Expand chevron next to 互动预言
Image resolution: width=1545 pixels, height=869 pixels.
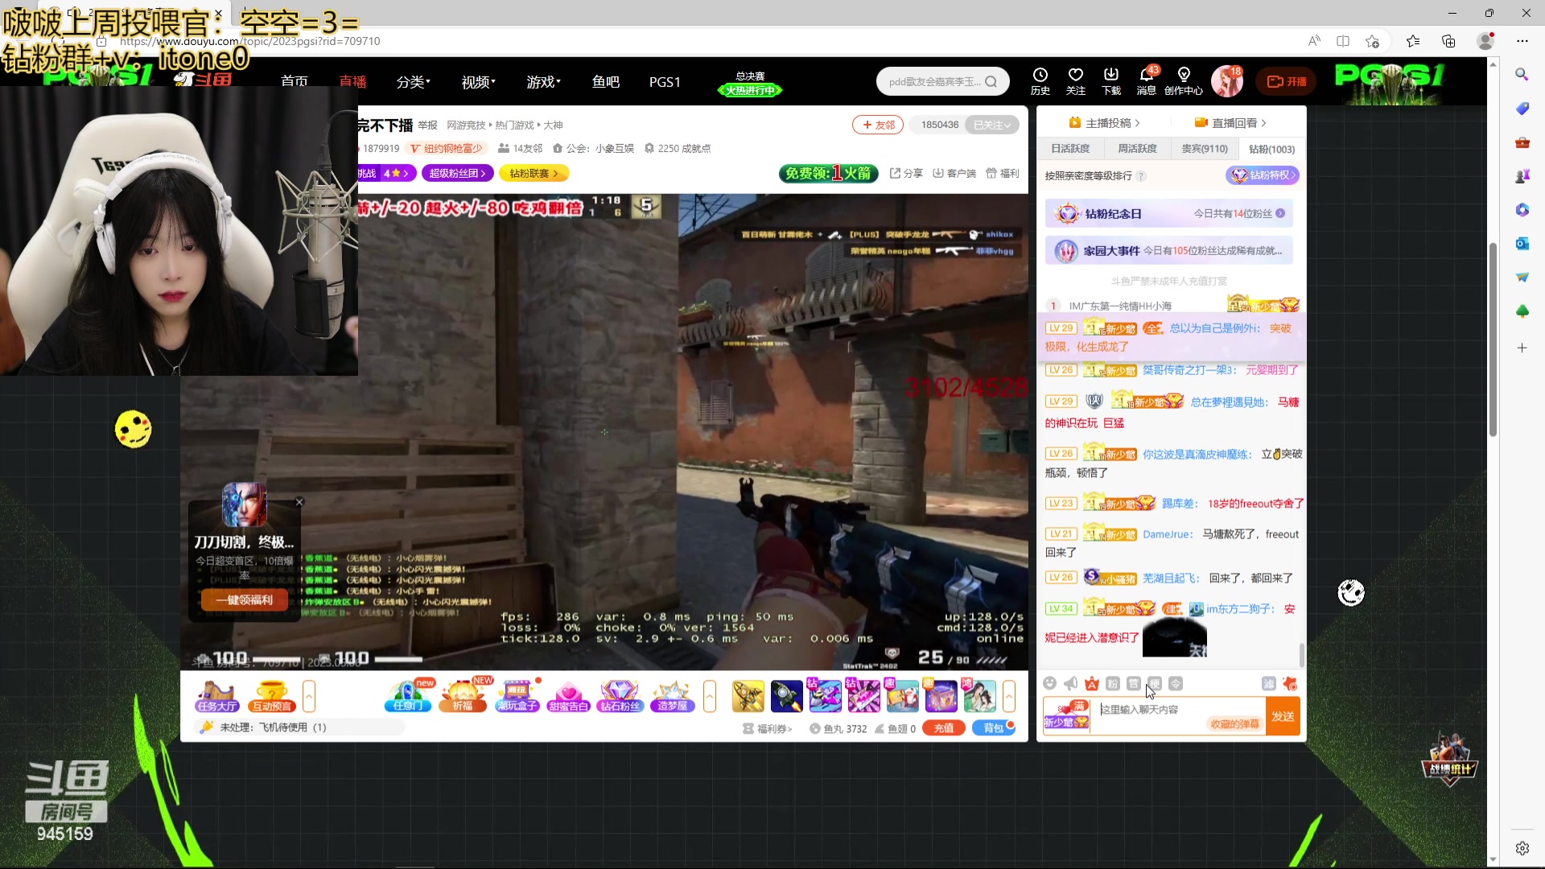point(309,696)
